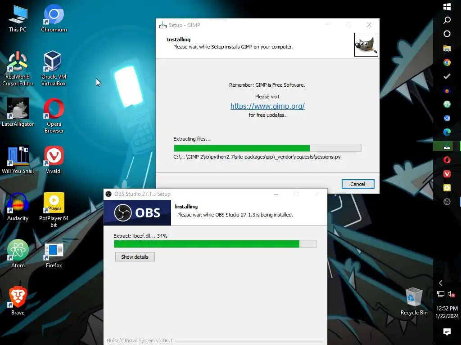Click the OBS "Installing" heading

[x=186, y=207]
